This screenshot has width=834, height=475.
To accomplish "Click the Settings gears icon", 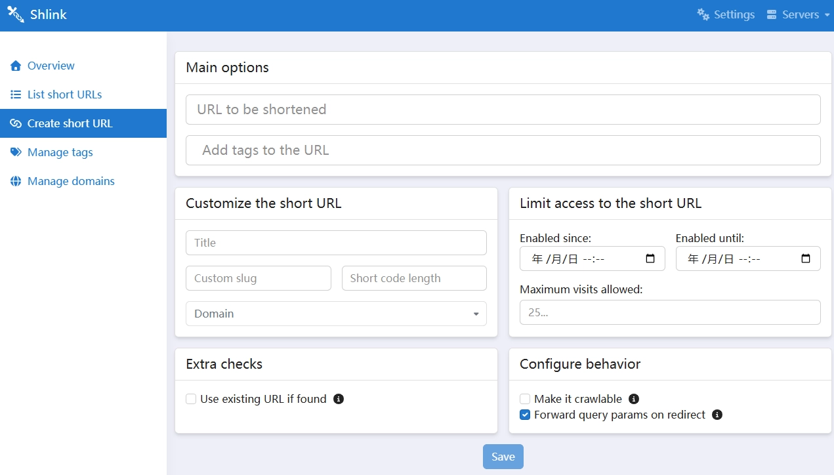I will point(703,14).
